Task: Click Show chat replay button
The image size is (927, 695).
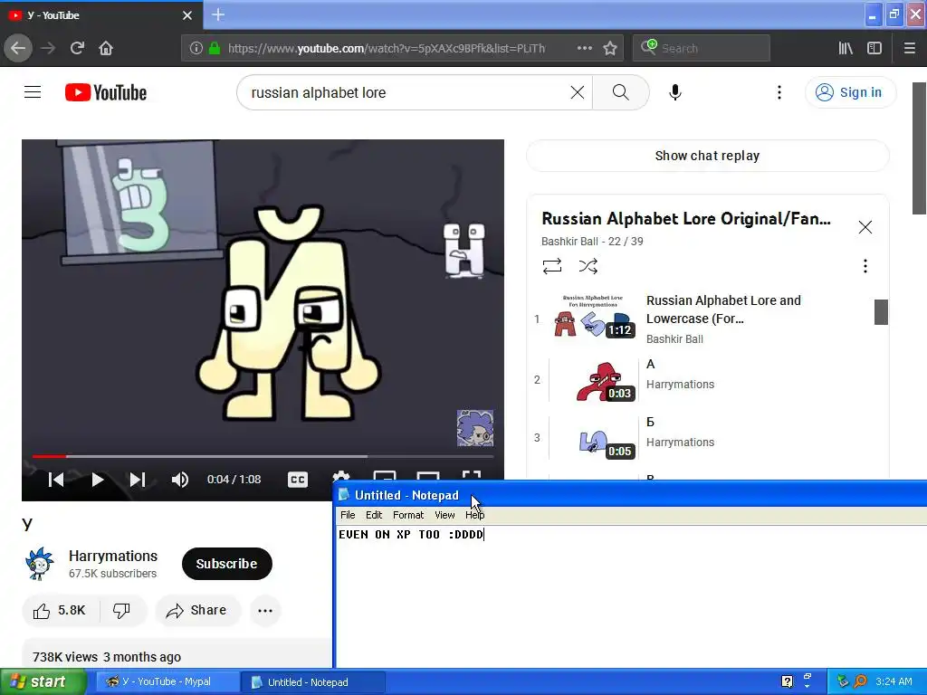Action: point(707,156)
